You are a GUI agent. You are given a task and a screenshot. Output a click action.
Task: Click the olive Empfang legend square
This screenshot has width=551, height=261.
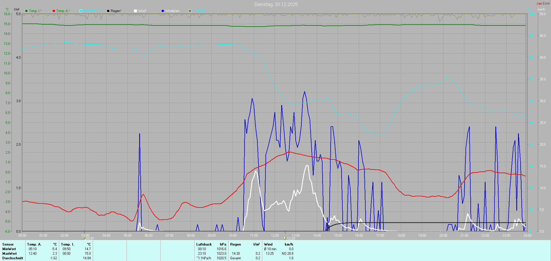click(190, 11)
